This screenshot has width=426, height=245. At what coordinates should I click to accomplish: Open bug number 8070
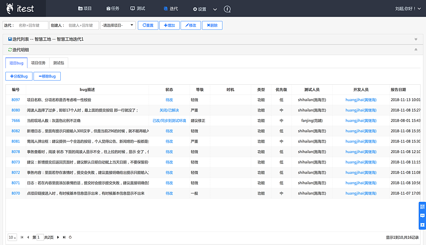click(16, 194)
